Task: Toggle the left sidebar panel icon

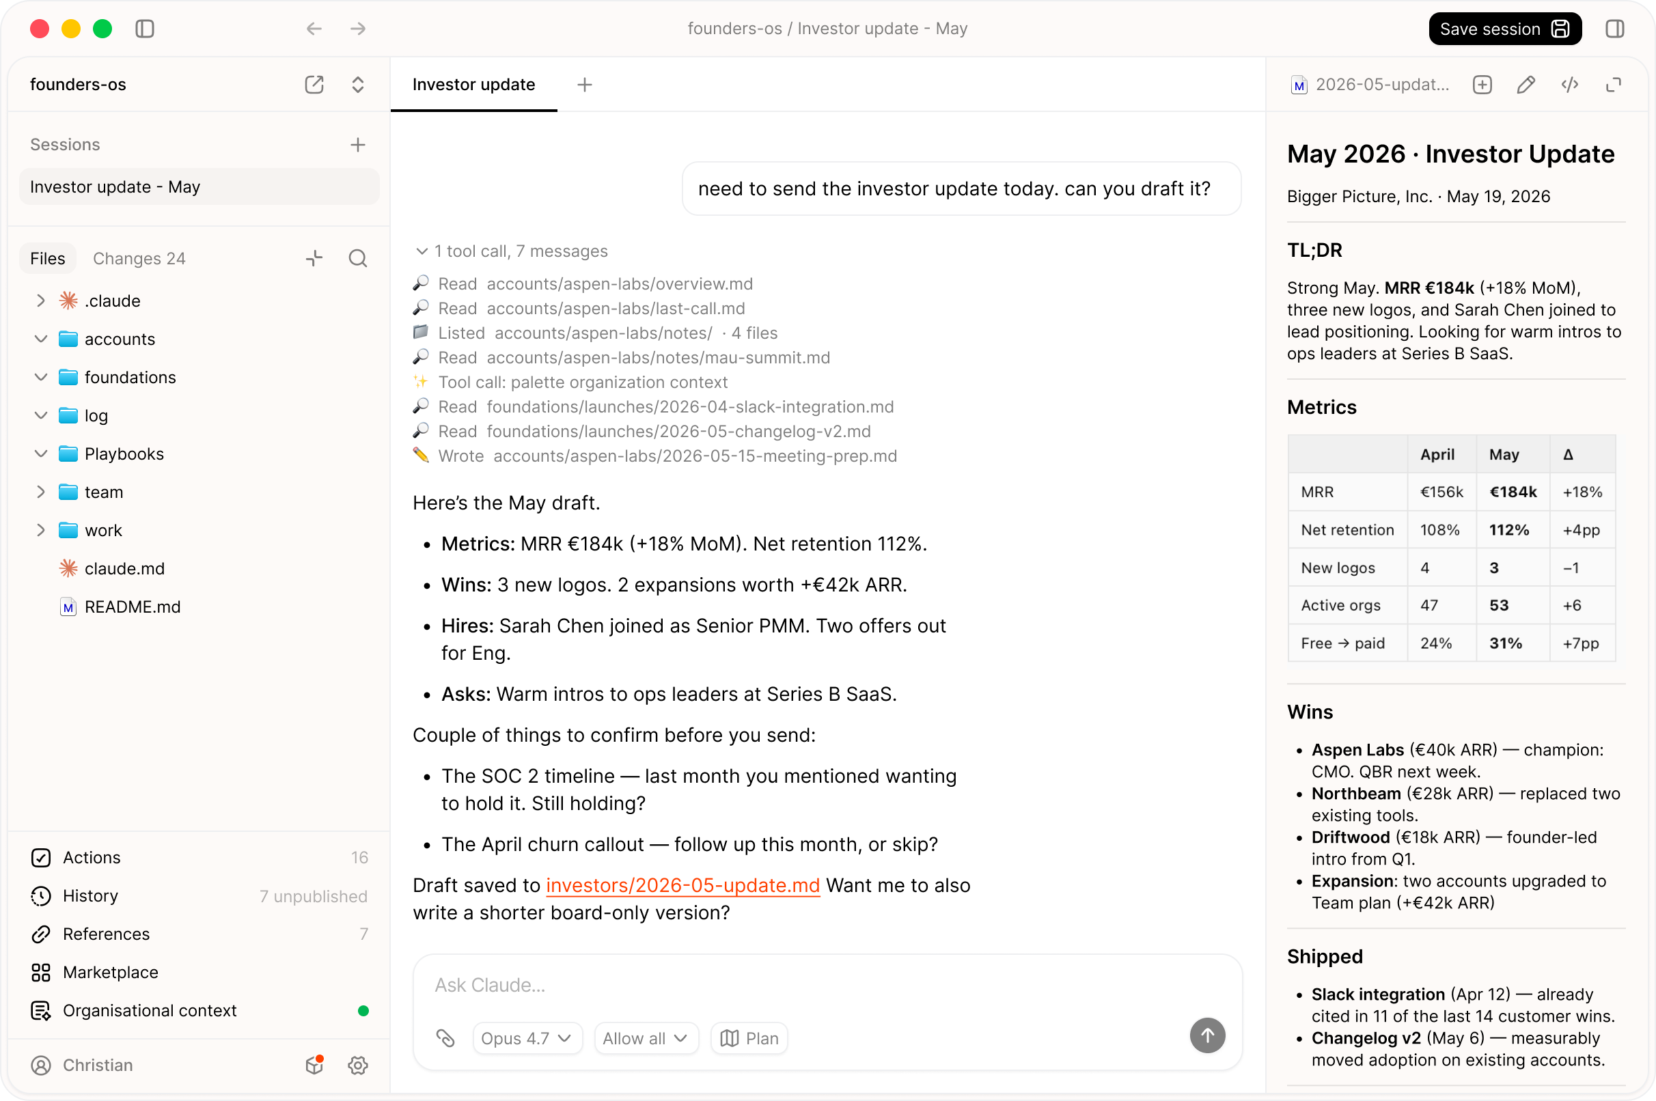Action: coord(145,29)
